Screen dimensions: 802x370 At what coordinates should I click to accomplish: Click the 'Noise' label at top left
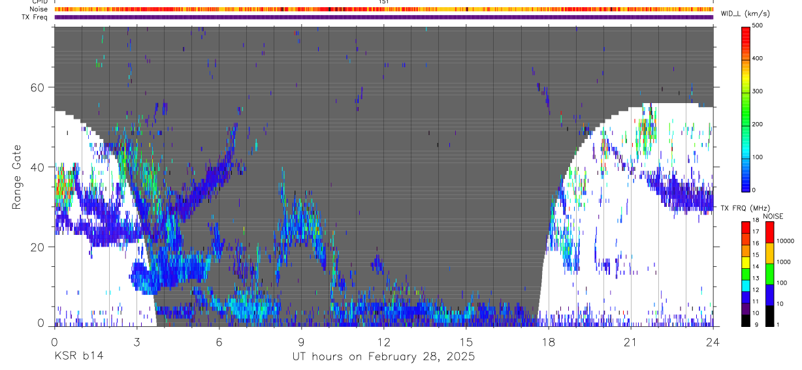click(39, 9)
